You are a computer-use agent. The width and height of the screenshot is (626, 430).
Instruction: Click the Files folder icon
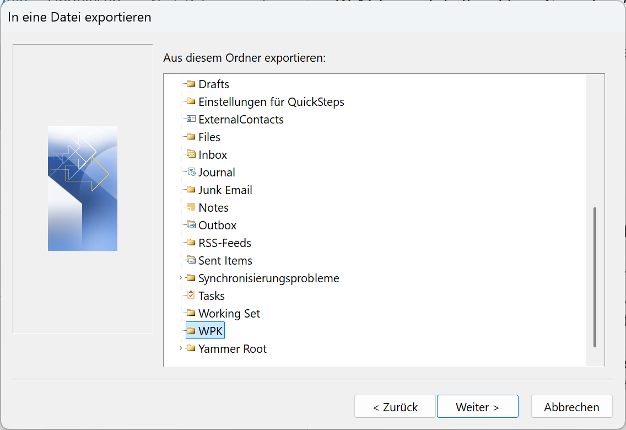pos(191,136)
